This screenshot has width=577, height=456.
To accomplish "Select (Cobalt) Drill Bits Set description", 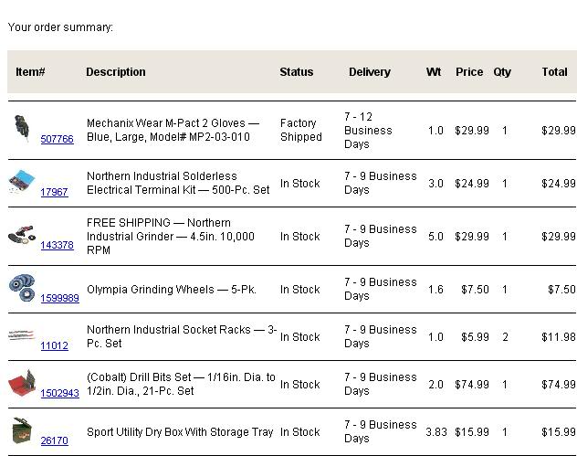I will [x=181, y=384].
